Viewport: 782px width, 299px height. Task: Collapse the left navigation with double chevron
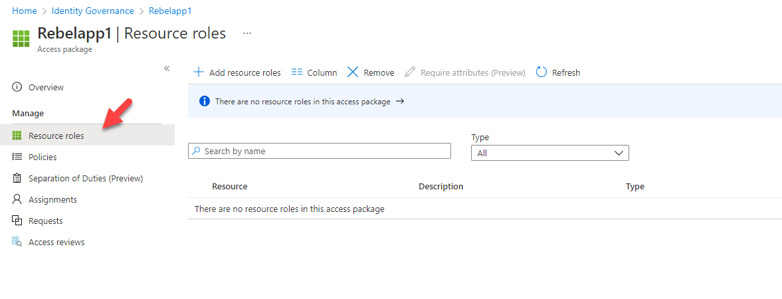pyautogui.click(x=167, y=68)
